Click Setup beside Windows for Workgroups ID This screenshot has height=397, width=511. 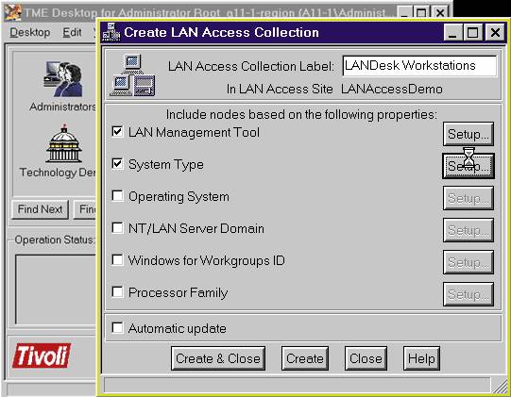(x=468, y=262)
